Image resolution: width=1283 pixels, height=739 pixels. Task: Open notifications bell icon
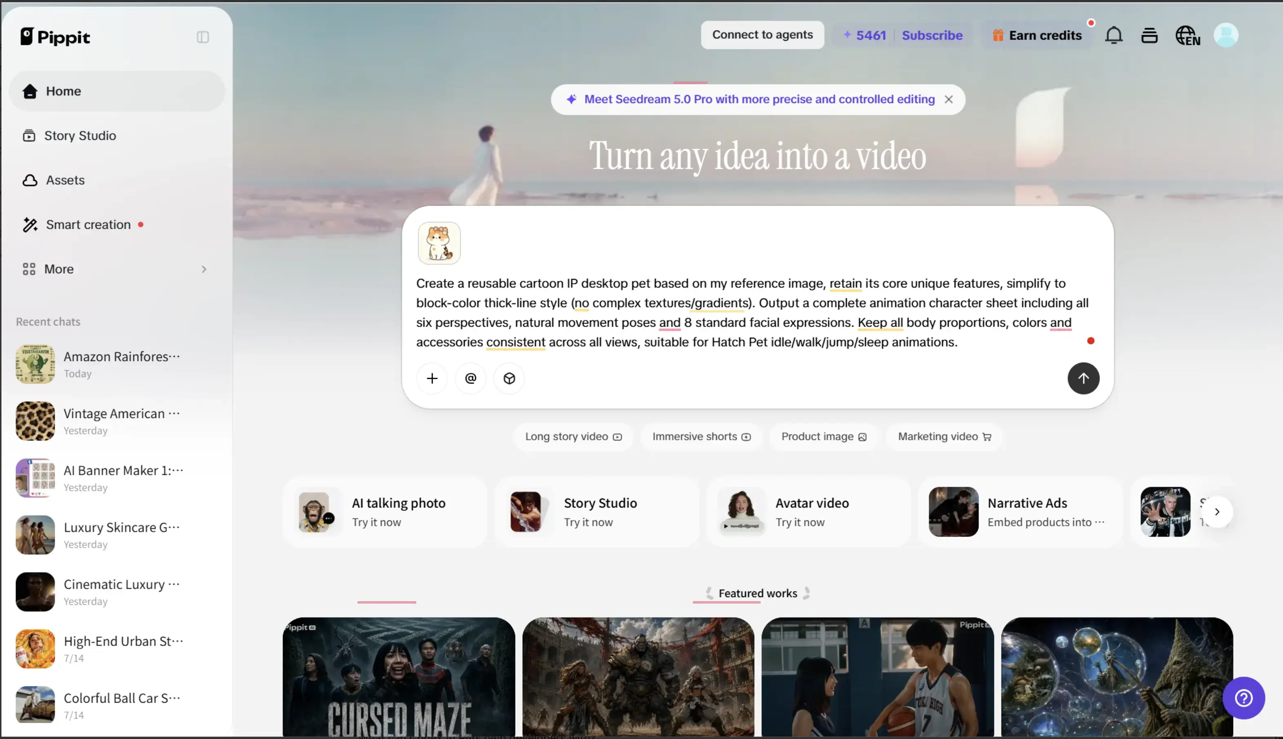(x=1113, y=35)
